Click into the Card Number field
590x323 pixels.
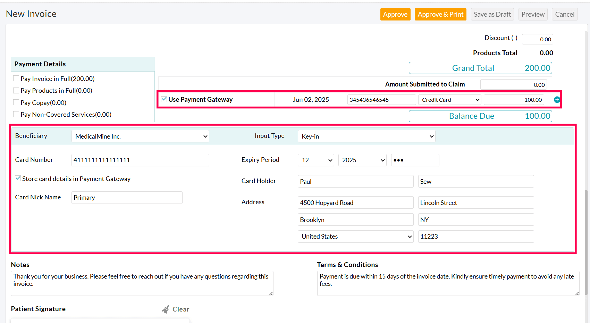(x=140, y=160)
